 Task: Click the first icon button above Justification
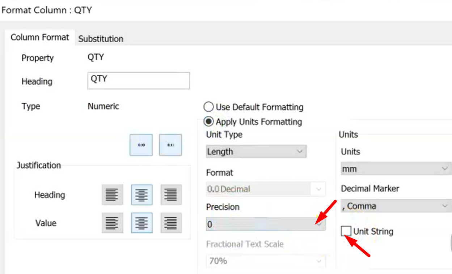141,145
